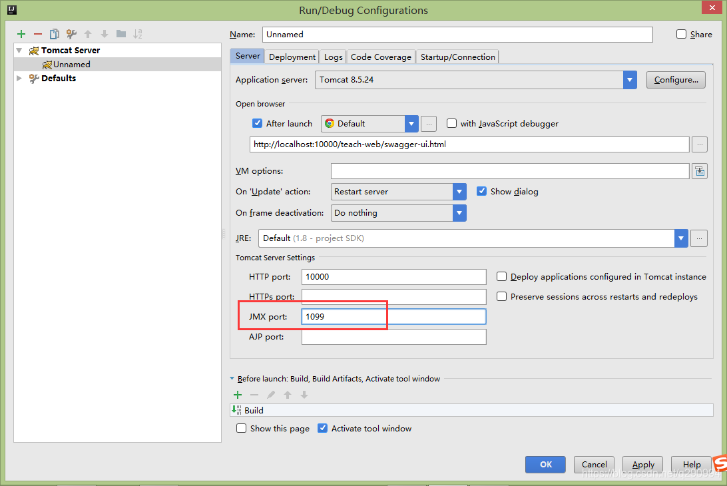Click the Name field containing Unnamed
Image resolution: width=727 pixels, height=486 pixels.
pyautogui.click(x=457, y=35)
